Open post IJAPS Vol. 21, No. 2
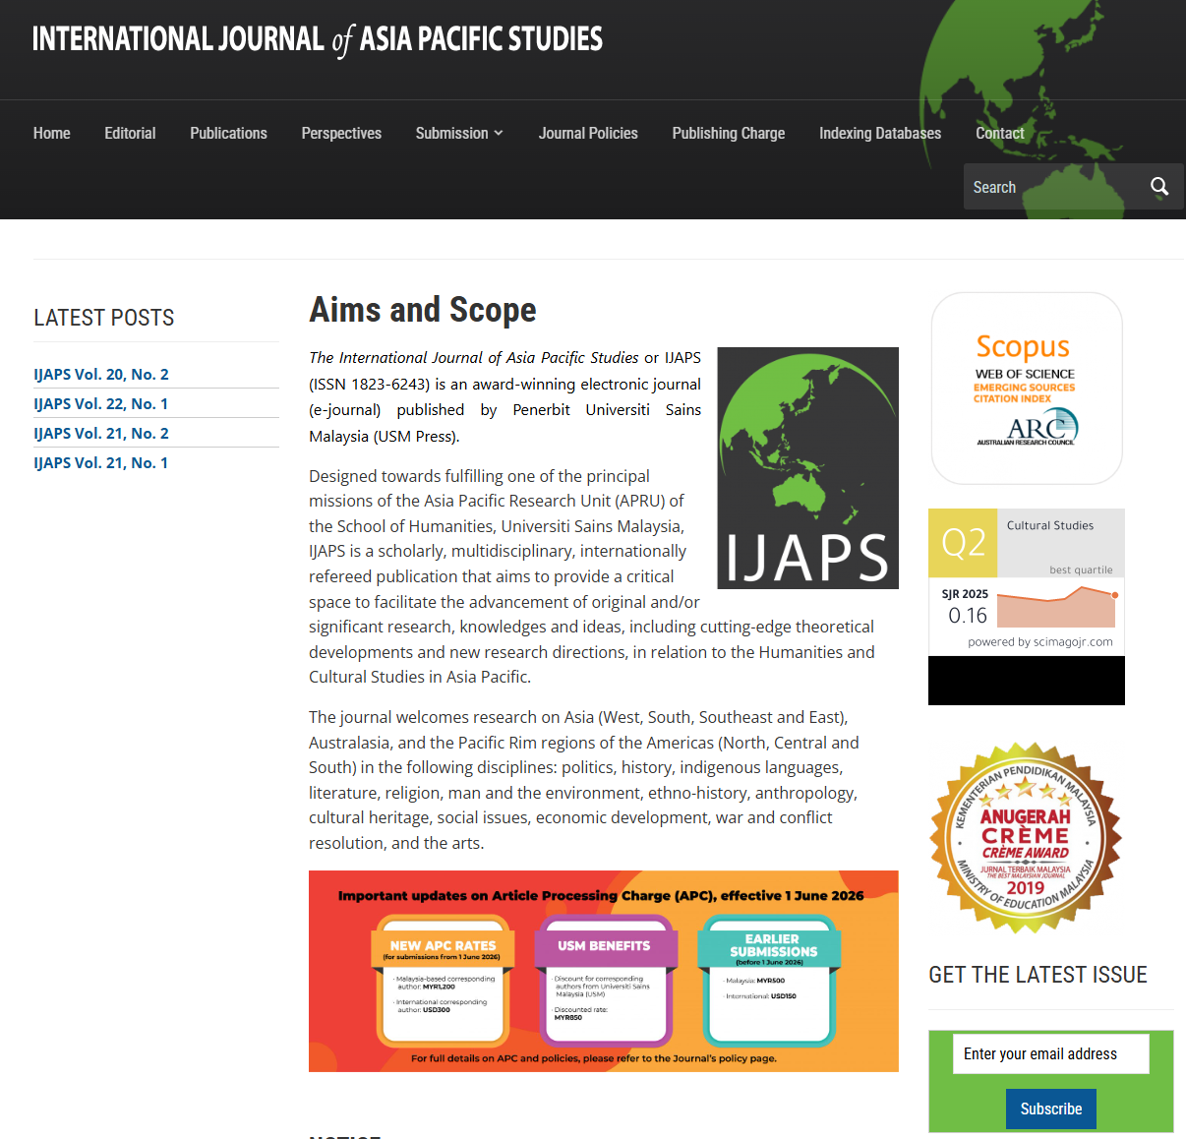 coord(101,433)
